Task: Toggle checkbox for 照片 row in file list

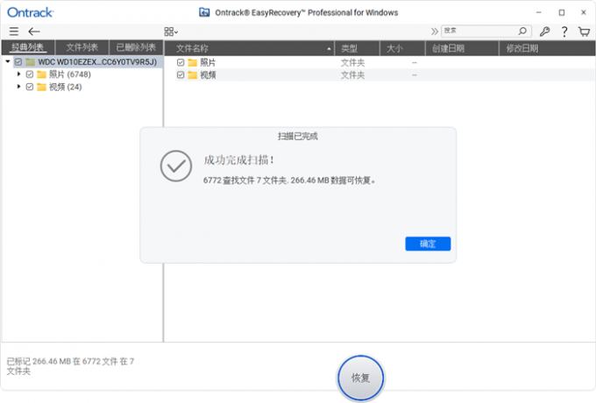Action: pyautogui.click(x=181, y=62)
